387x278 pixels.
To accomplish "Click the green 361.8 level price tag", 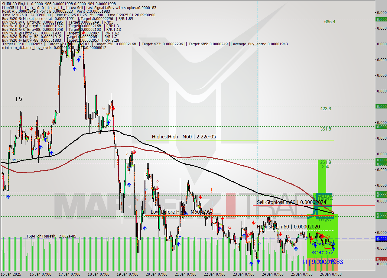I will (x=381, y=127).
